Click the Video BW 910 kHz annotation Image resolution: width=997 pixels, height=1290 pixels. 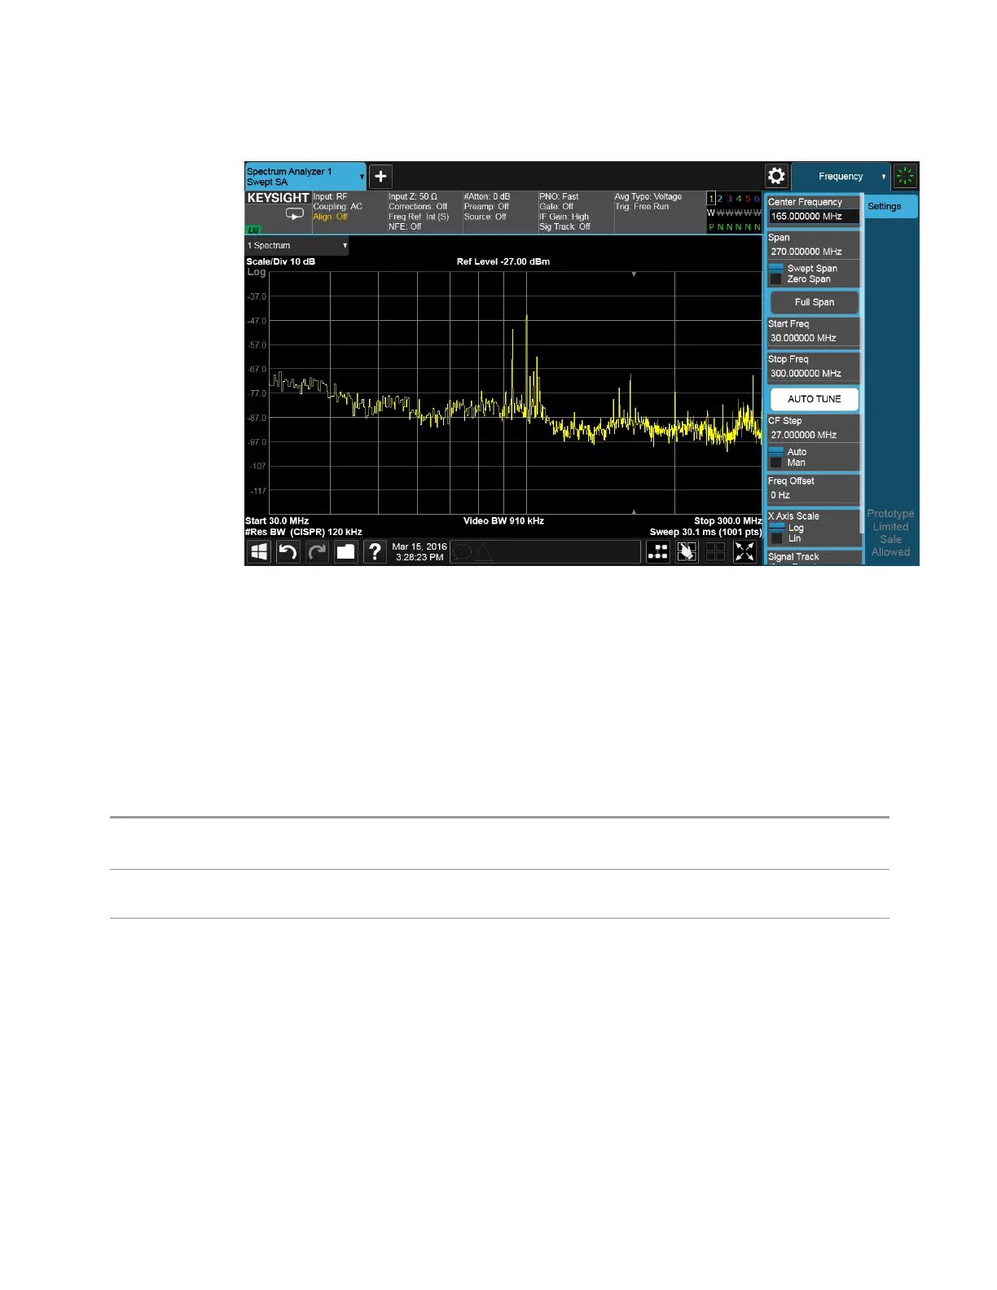pyautogui.click(x=503, y=521)
